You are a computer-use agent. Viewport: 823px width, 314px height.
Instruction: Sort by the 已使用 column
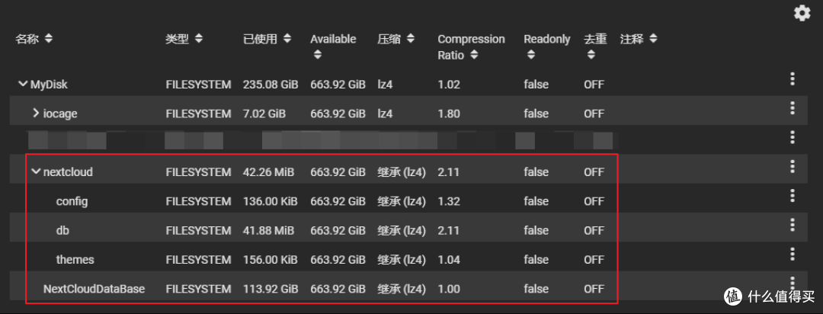[287, 39]
